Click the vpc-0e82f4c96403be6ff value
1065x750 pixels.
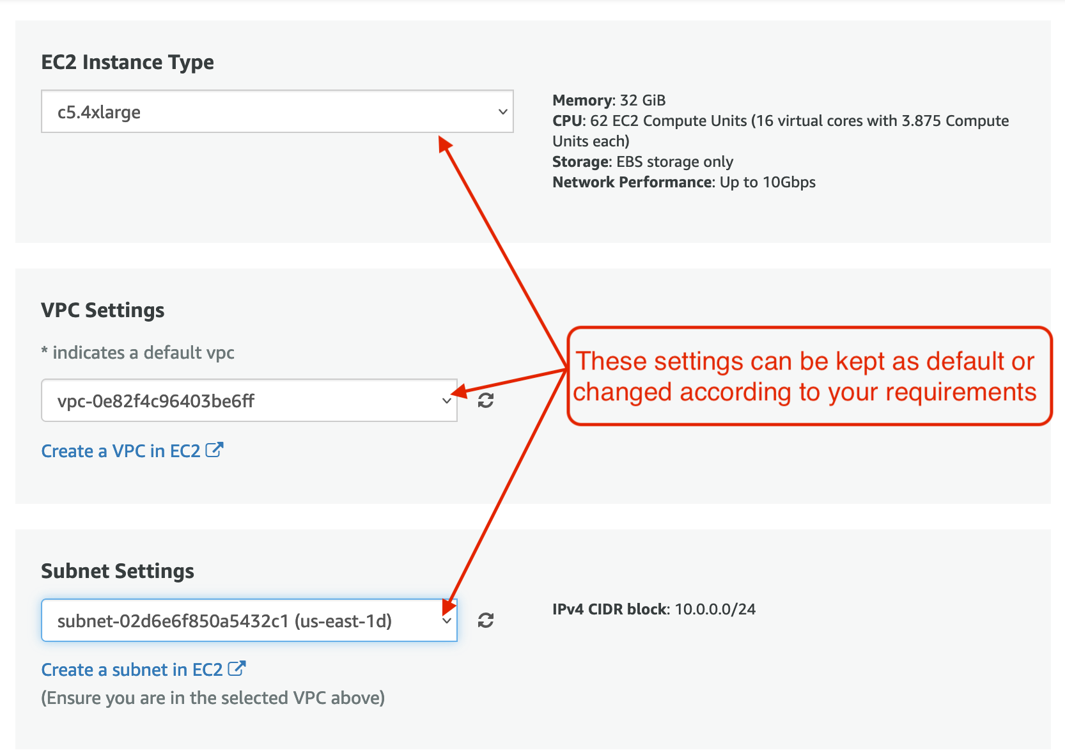point(156,402)
